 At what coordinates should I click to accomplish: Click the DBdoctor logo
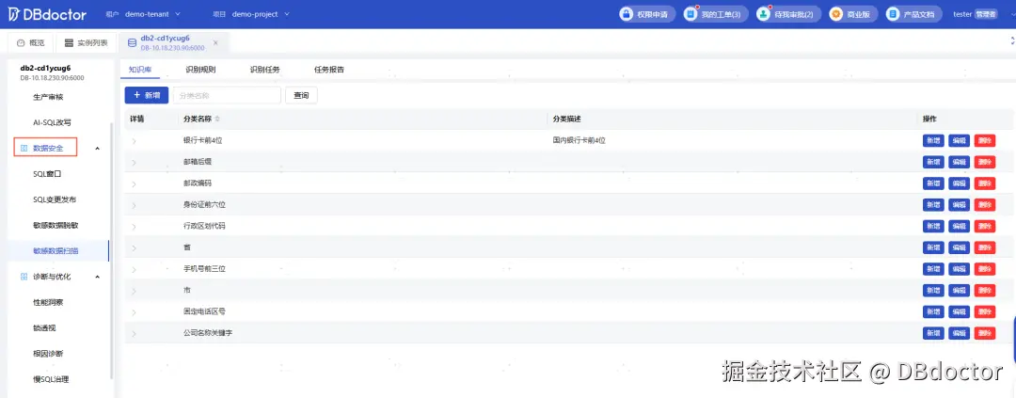pyautogui.click(x=47, y=14)
